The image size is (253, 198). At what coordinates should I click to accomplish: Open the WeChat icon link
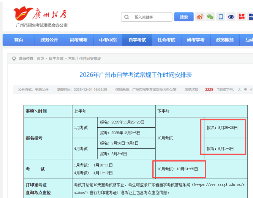click(x=210, y=17)
